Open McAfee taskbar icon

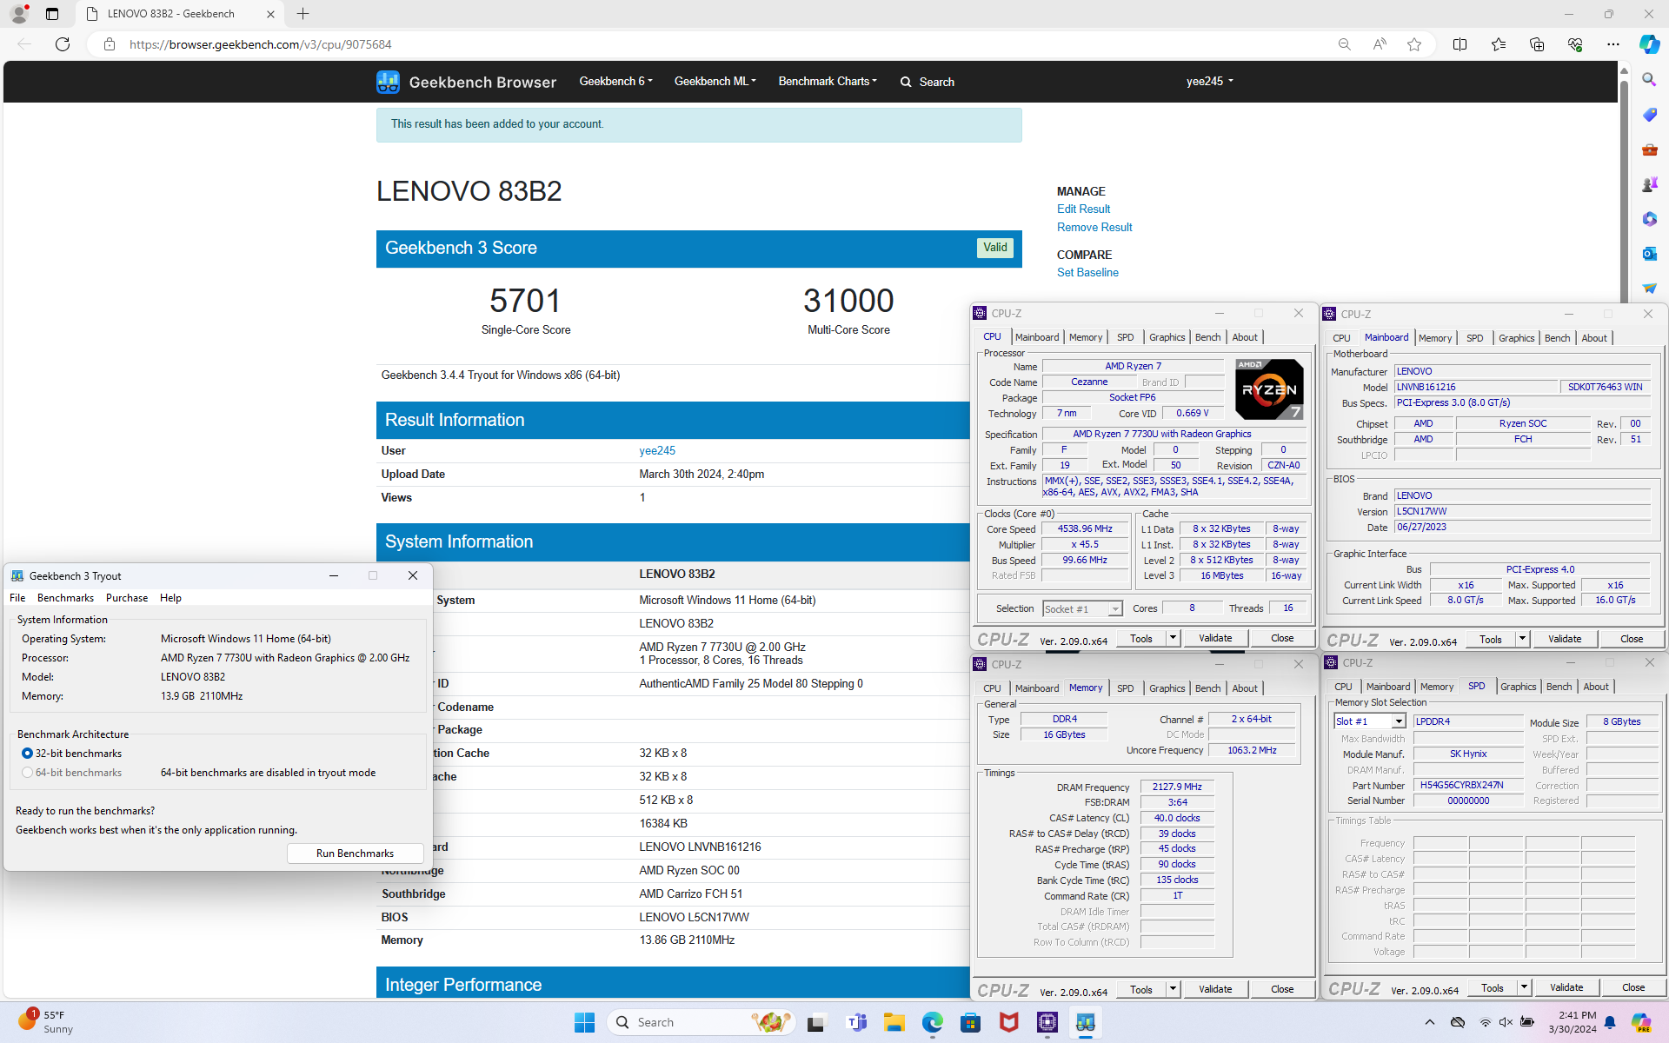1009,1022
